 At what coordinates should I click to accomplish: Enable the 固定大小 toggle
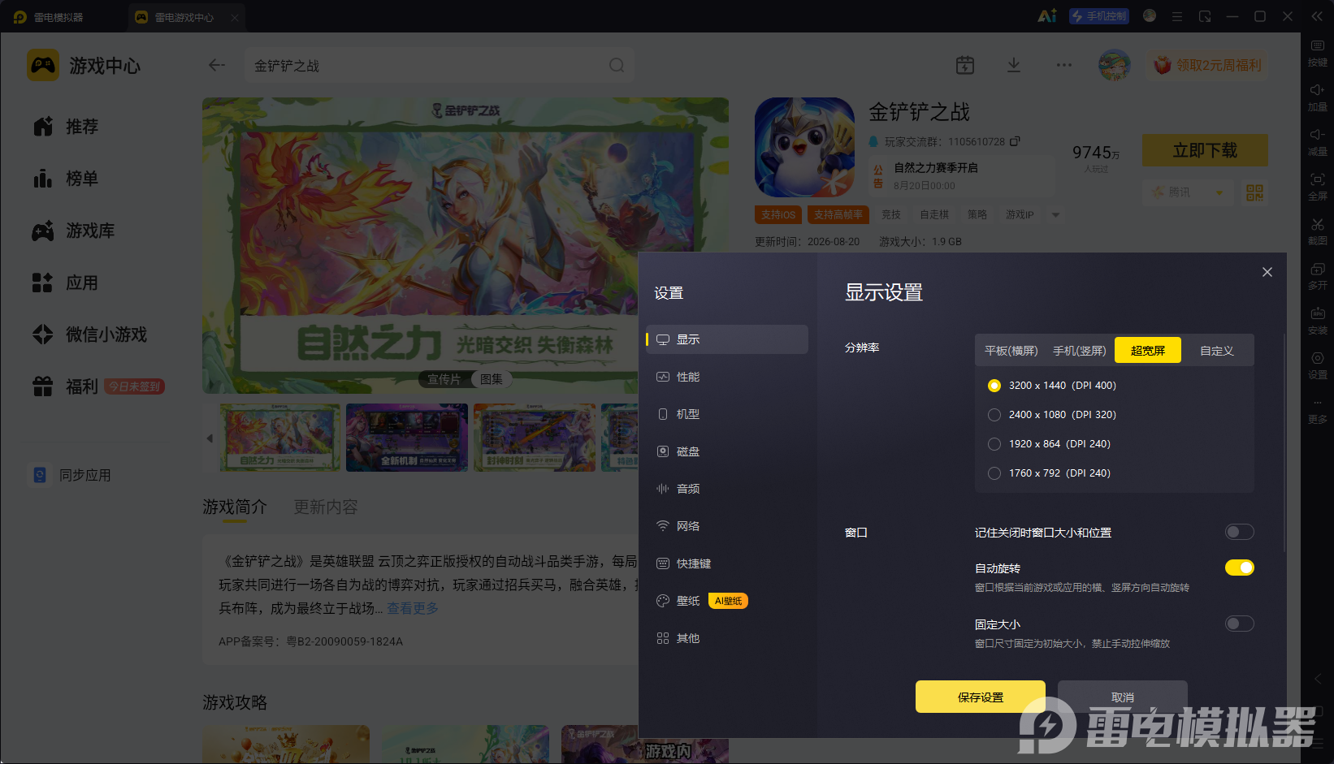coord(1240,624)
